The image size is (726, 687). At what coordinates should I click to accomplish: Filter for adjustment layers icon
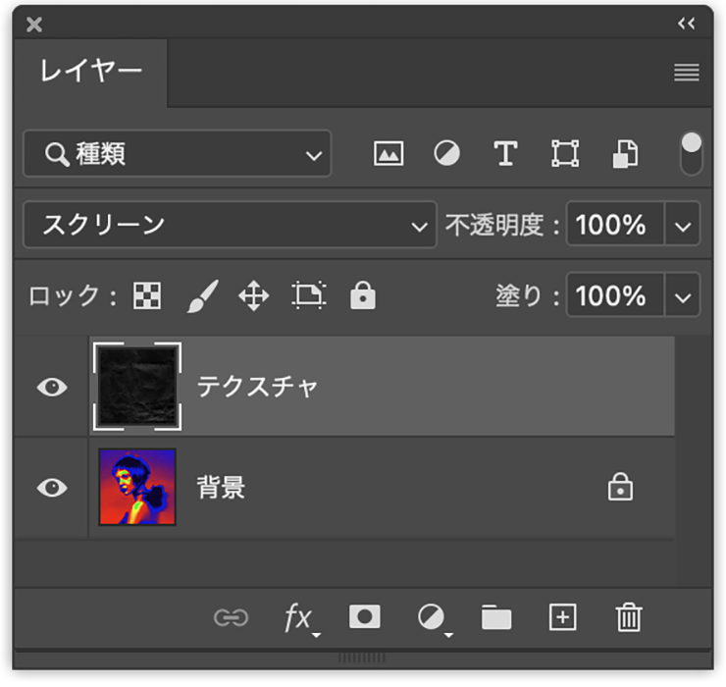446,153
